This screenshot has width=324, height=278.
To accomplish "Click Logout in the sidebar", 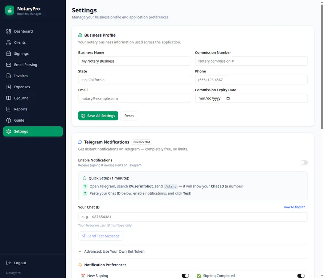I will (x=33, y=263).
